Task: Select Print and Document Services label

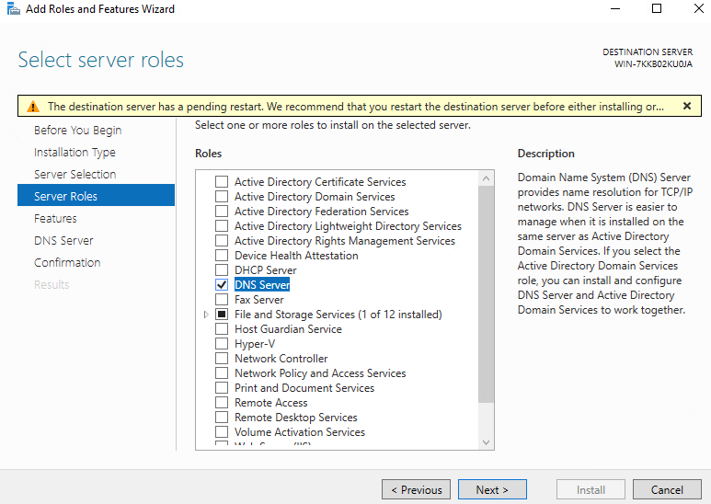Action: pos(304,388)
